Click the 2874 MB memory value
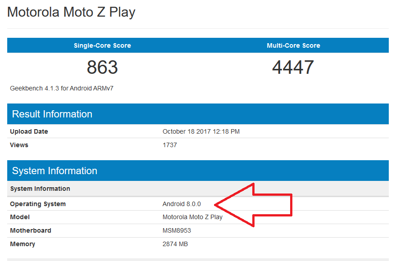Image resolution: width=396 pixels, height=261 pixels. point(175,244)
